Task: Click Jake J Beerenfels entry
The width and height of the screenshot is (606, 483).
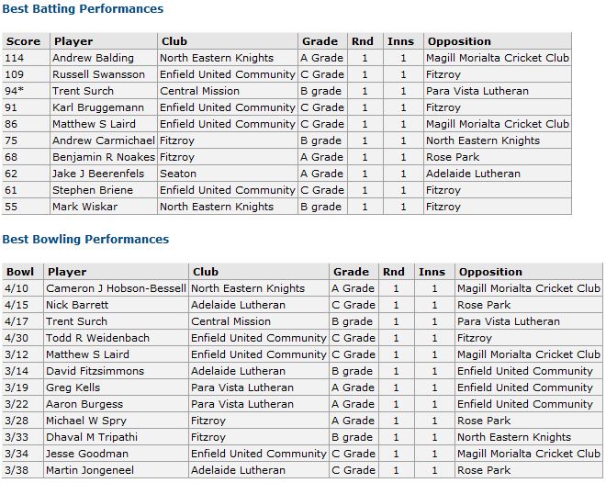Action: (98, 174)
